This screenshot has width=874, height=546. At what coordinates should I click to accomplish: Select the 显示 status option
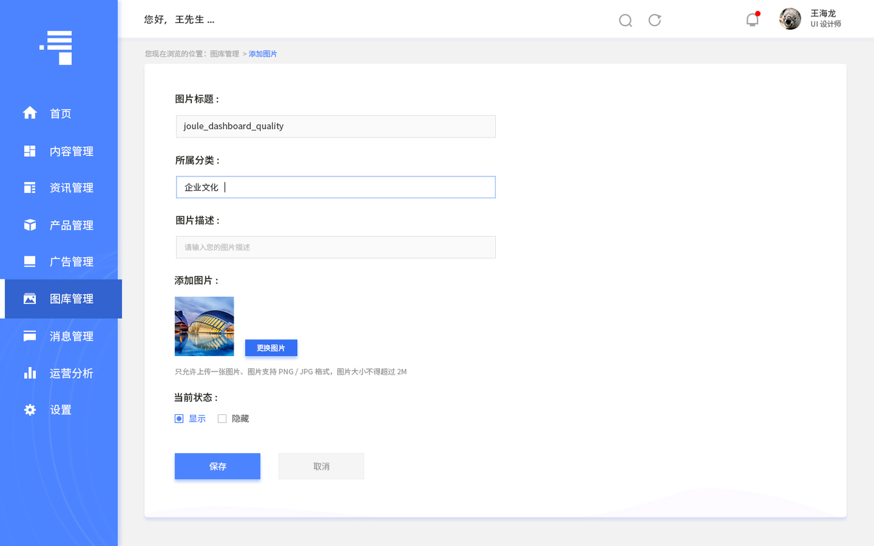coord(190,419)
